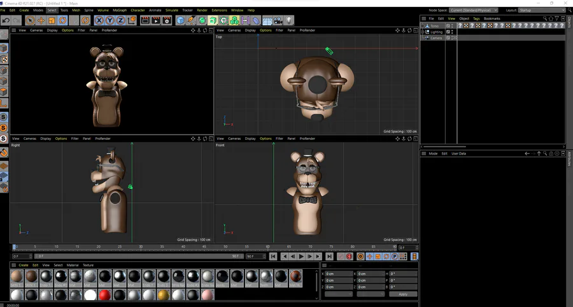Select the red material swatch
The height and width of the screenshot is (307, 573).
pos(104,294)
